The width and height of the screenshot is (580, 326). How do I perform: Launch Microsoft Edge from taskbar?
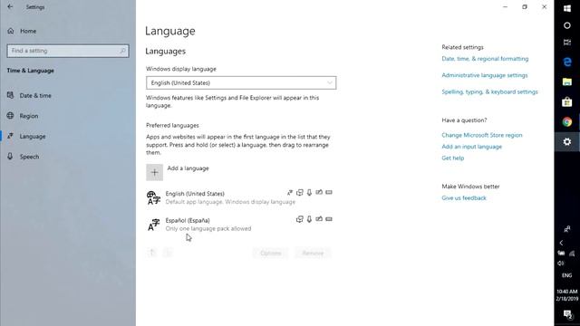[x=567, y=62]
